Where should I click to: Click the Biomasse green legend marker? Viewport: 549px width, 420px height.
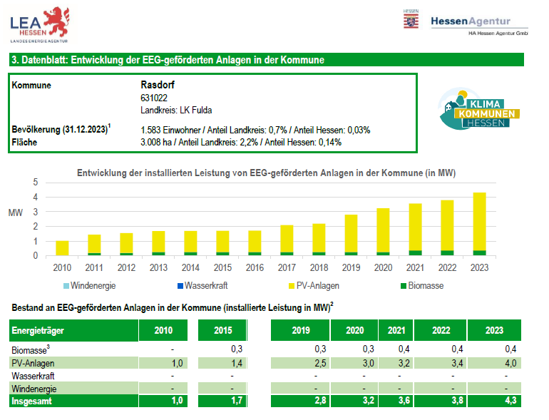coord(401,286)
